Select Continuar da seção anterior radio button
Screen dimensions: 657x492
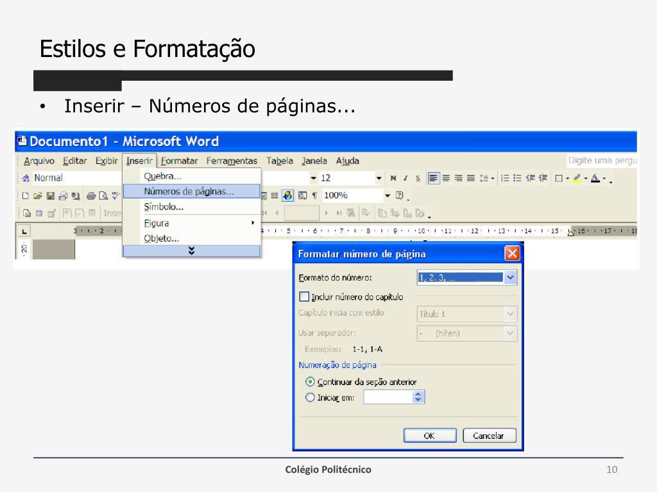[310, 382]
